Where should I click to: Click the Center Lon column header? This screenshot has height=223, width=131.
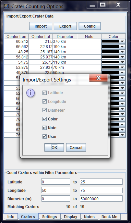pyautogui.click(x=16, y=37)
